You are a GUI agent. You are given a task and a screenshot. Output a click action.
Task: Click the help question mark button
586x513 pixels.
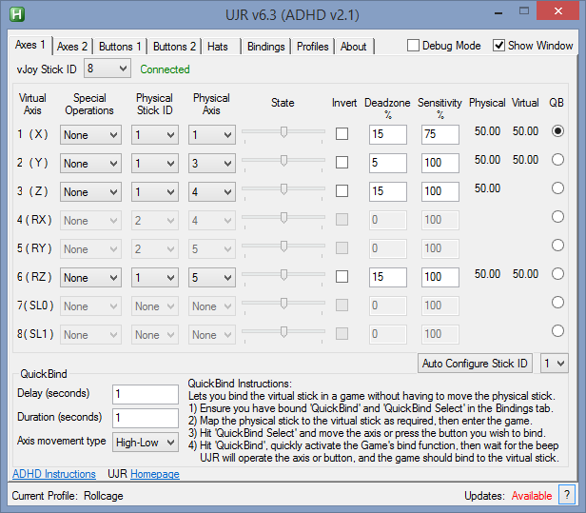coord(567,495)
